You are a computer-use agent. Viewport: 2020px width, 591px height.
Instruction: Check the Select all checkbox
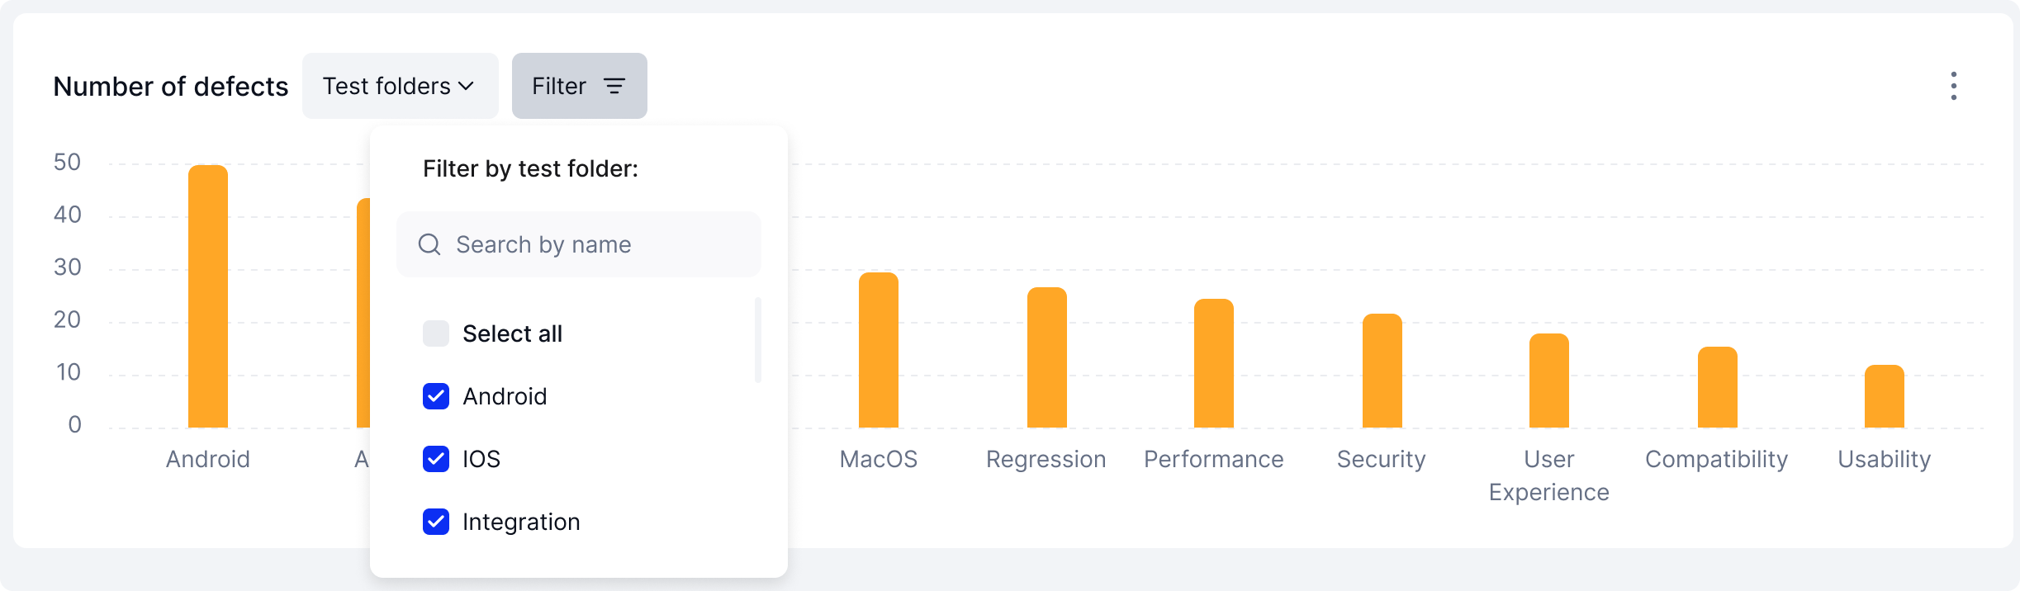[x=436, y=333]
